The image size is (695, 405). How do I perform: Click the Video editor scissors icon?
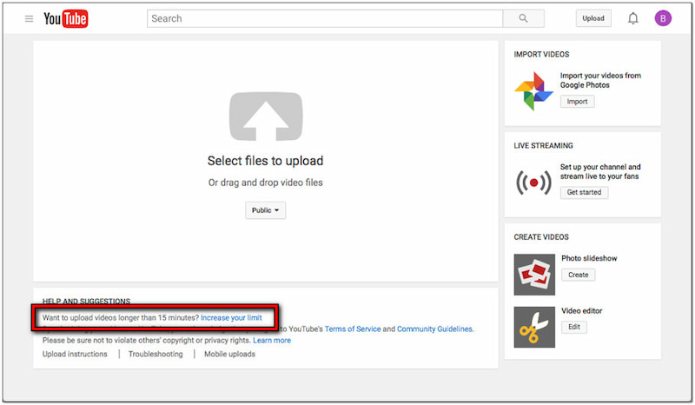(534, 327)
